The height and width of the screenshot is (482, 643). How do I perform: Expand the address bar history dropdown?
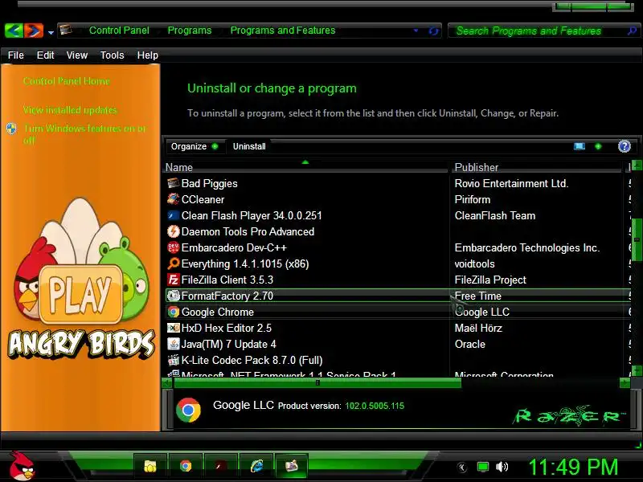[x=416, y=31]
